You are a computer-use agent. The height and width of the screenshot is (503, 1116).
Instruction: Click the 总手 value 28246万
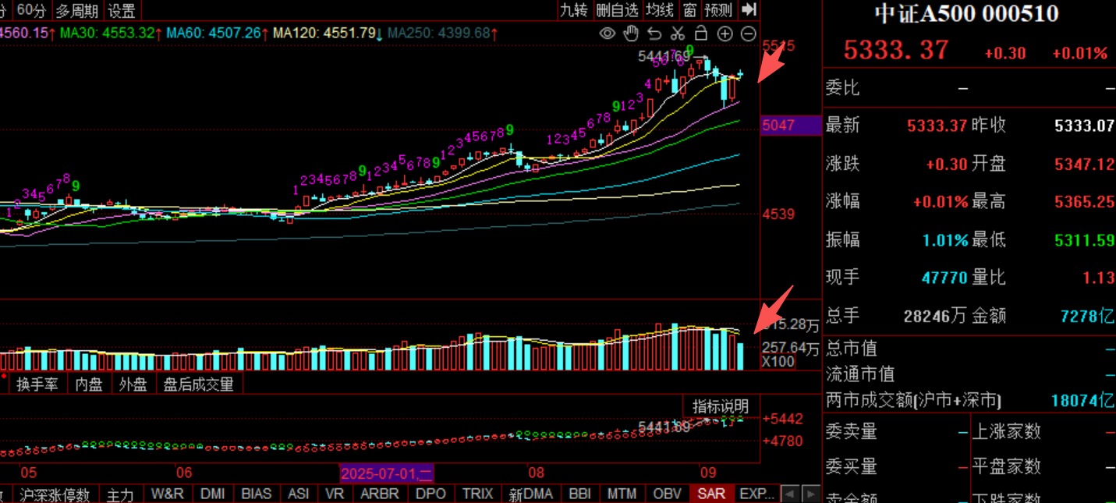(935, 316)
